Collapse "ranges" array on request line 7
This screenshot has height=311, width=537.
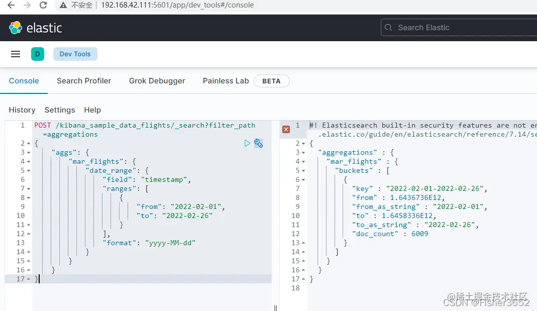tap(29, 189)
